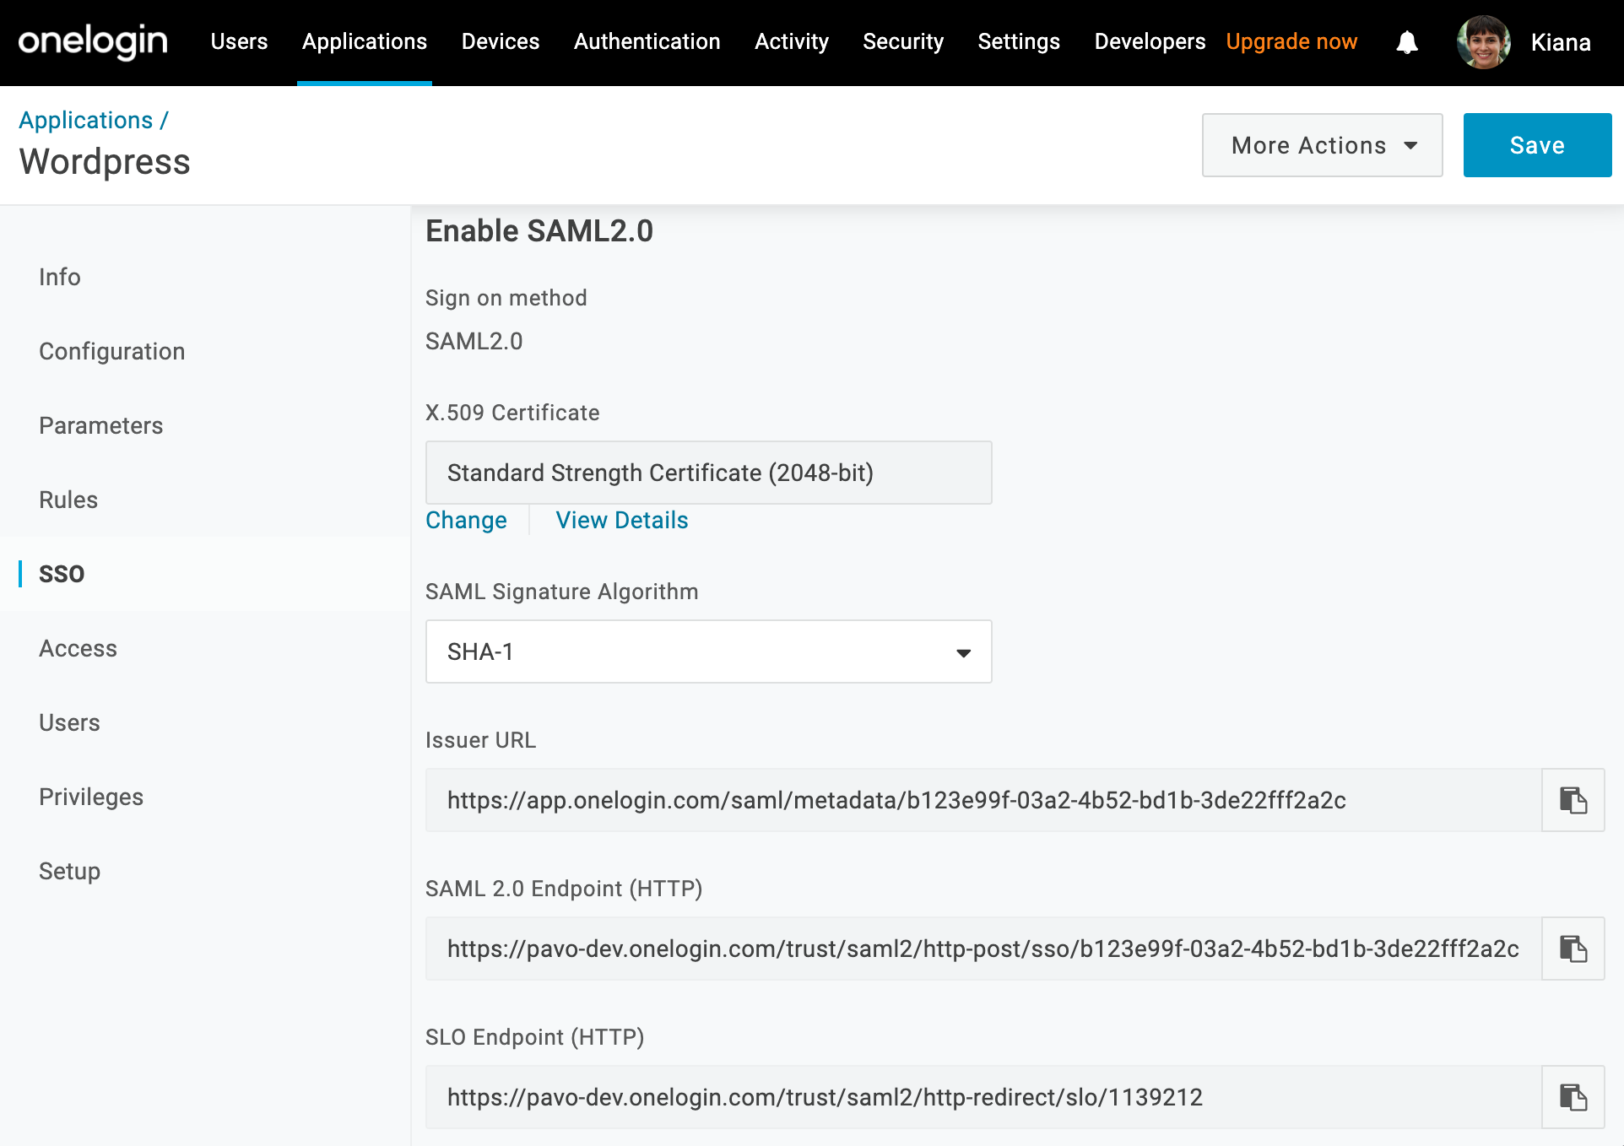Image resolution: width=1624 pixels, height=1146 pixels.
Task: Open the Kiana user menu
Action: tap(1560, 42)
